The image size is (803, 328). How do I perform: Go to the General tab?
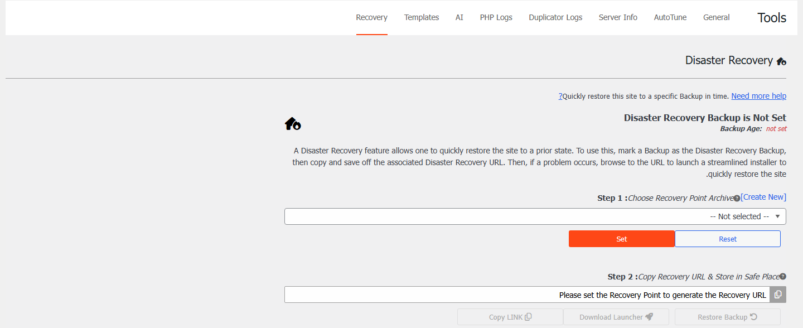717,17
